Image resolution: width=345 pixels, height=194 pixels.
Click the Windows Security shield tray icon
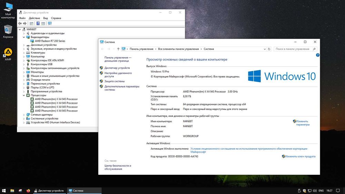coord(304,191)
